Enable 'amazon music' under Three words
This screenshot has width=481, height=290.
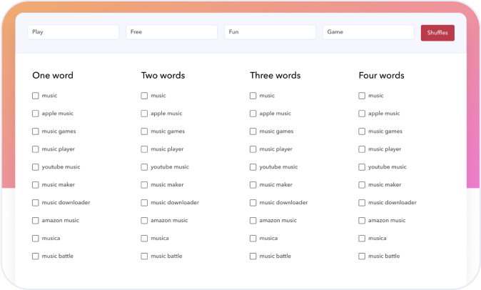coord(253,221)
